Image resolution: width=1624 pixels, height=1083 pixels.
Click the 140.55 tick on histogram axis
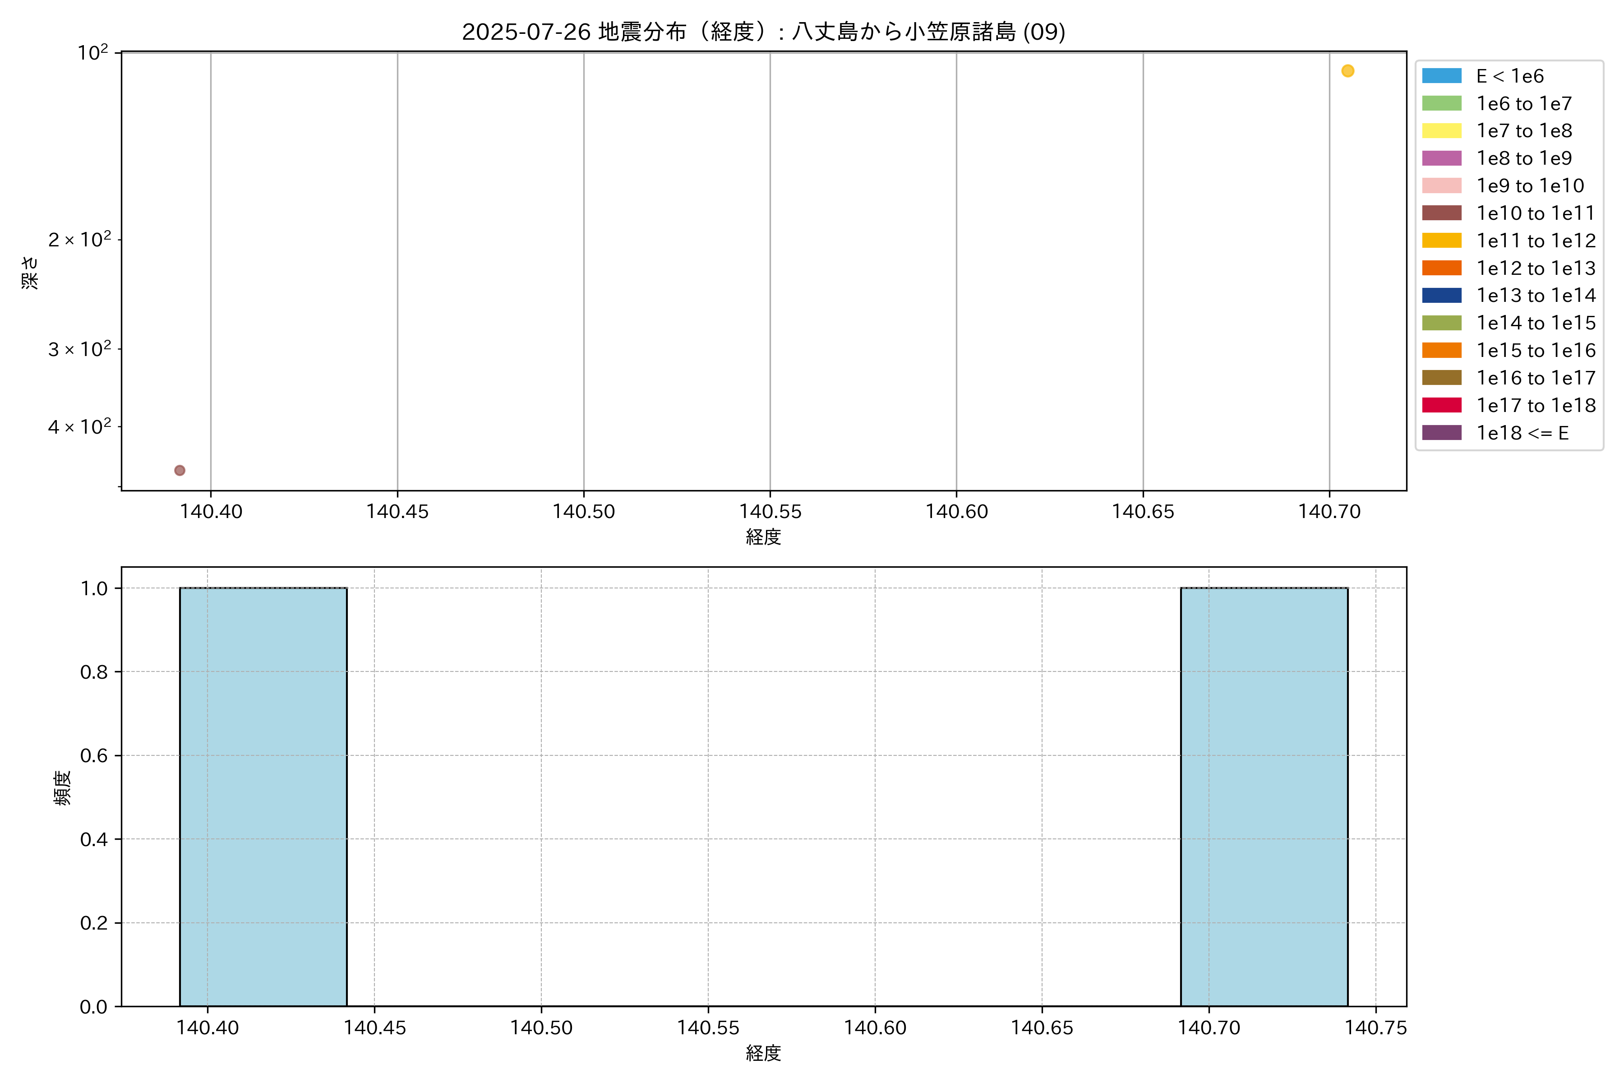(708, 1028)
